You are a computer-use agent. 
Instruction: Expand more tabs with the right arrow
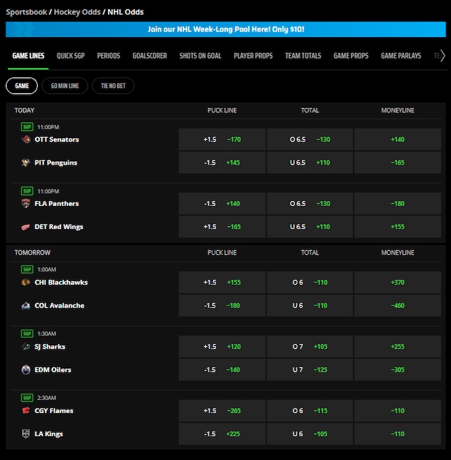[x=442, y=55]
